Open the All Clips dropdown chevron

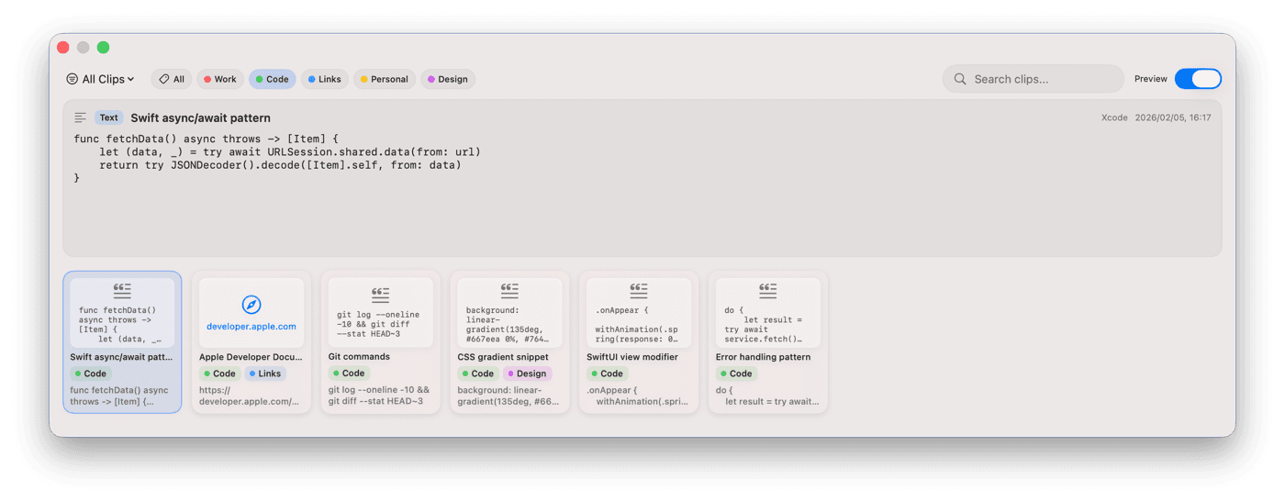pyautogui.click(x=131, y=79)
